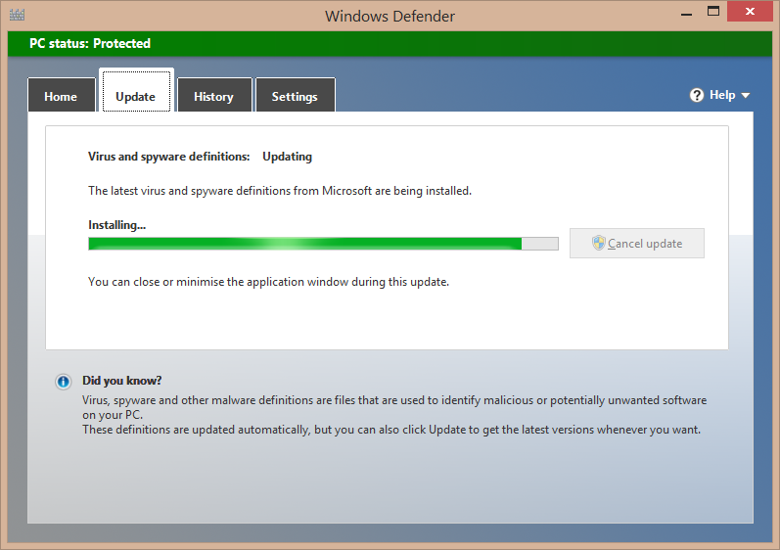Click the "Installing..." status text

click(116, 225)
